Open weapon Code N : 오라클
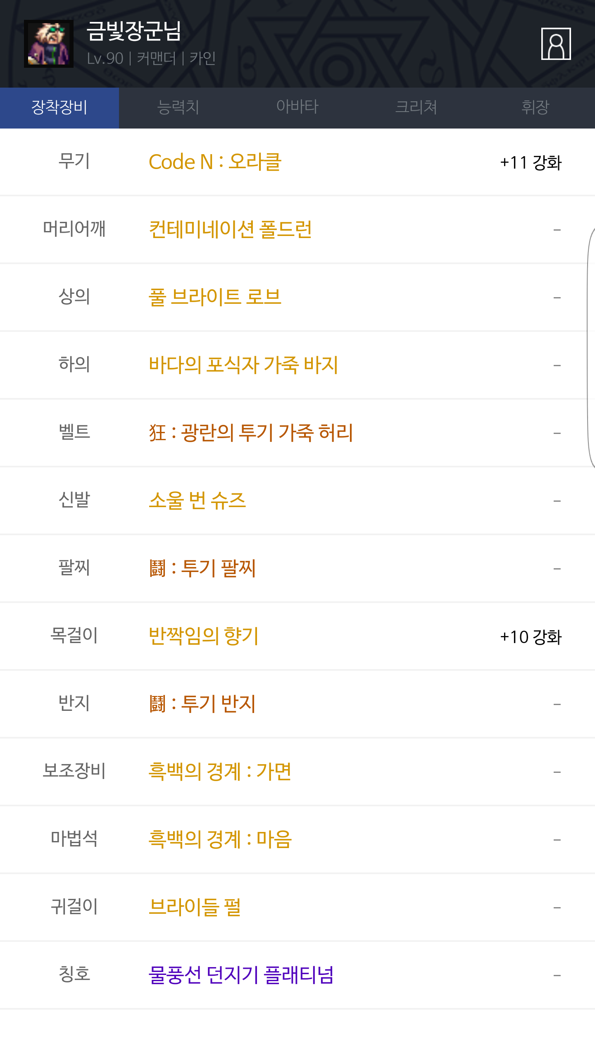The height and width of the screenshot is (1058, 595). coord(215,162)
